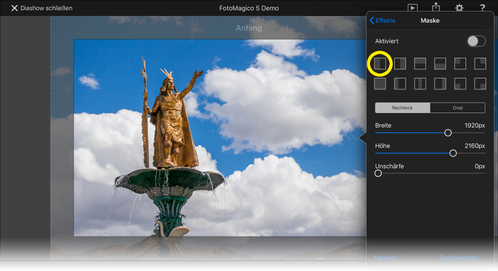The width and height of the screenshot is (498, 271).
Task: Select the left-half mask preset
Action: 380,64
